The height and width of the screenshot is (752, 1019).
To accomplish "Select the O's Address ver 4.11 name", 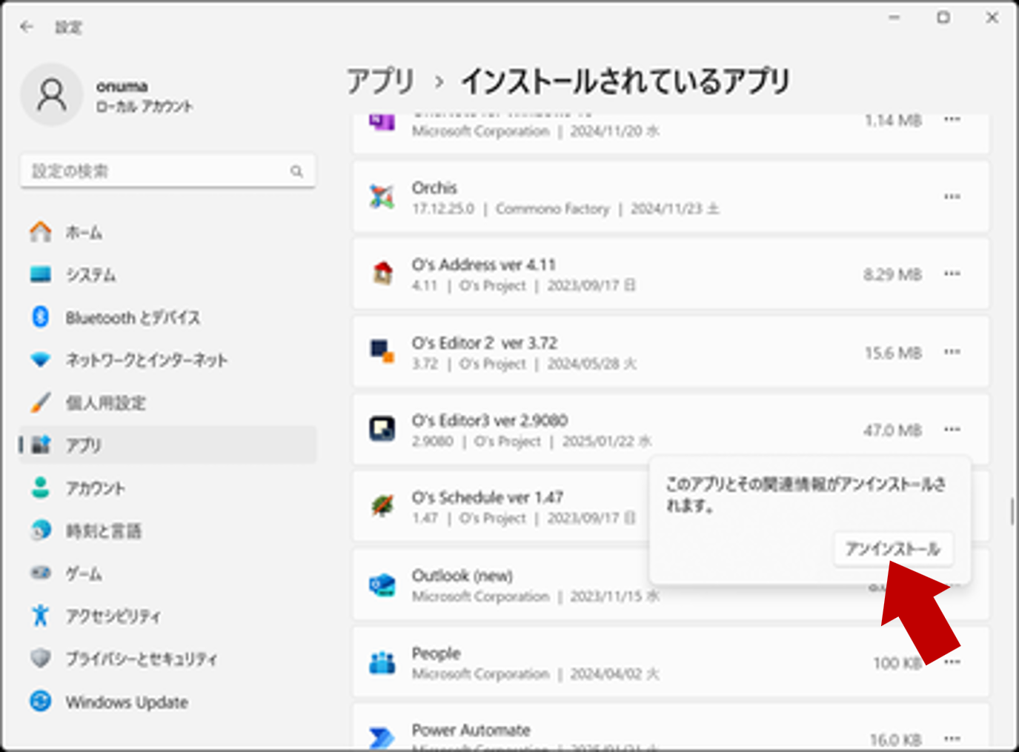I will click(484, 264).
